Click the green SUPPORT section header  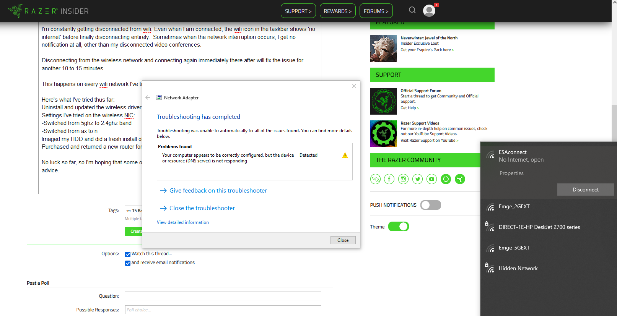432,75
